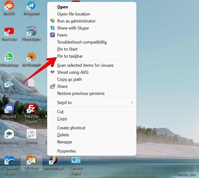Choose Shred using AVG
This screenshot has width=199, height=178.
tap(92, 72)
